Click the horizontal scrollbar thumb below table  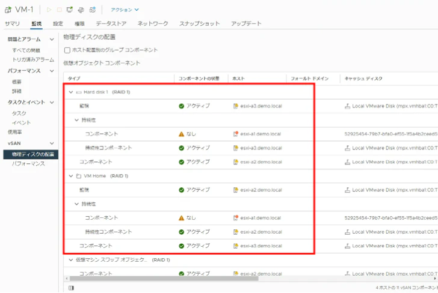click(x=164, y=279)
